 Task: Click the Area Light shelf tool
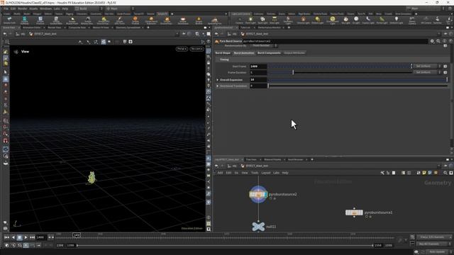coord(275,21)
